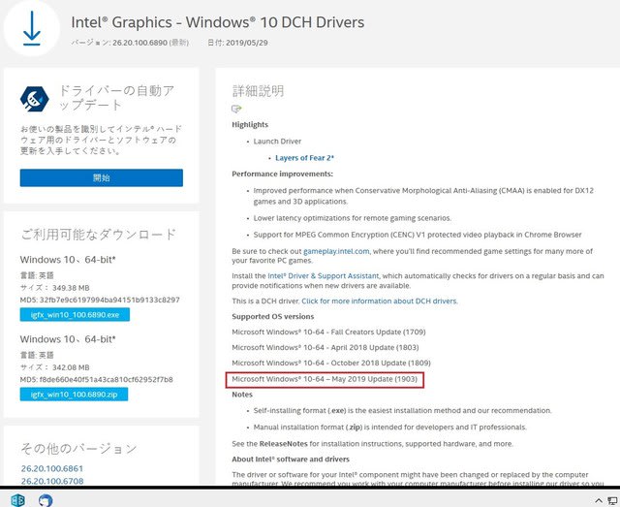The width and height of the screenshot is (620, 507).
Task: Click MD5 hash starting with 32fb7e9c
Action: 109,300
